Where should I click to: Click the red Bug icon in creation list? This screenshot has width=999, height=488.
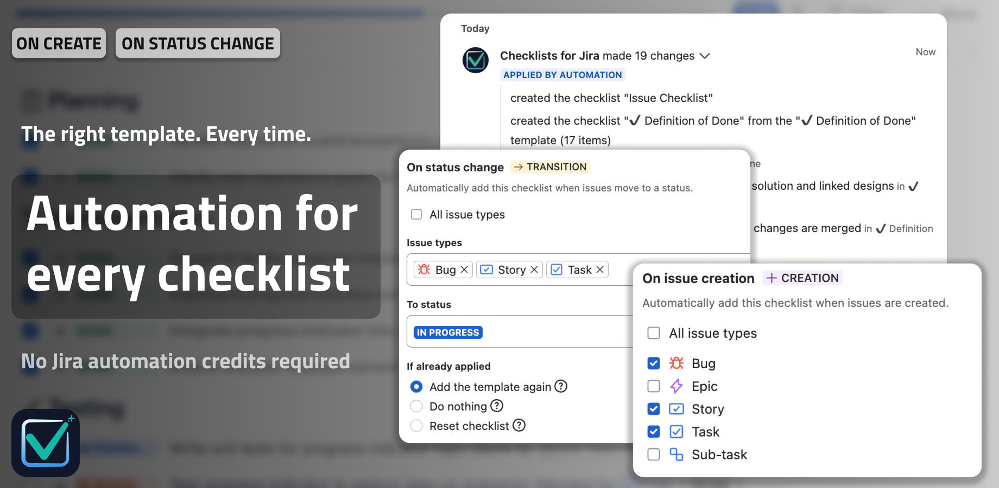(676, 363)
